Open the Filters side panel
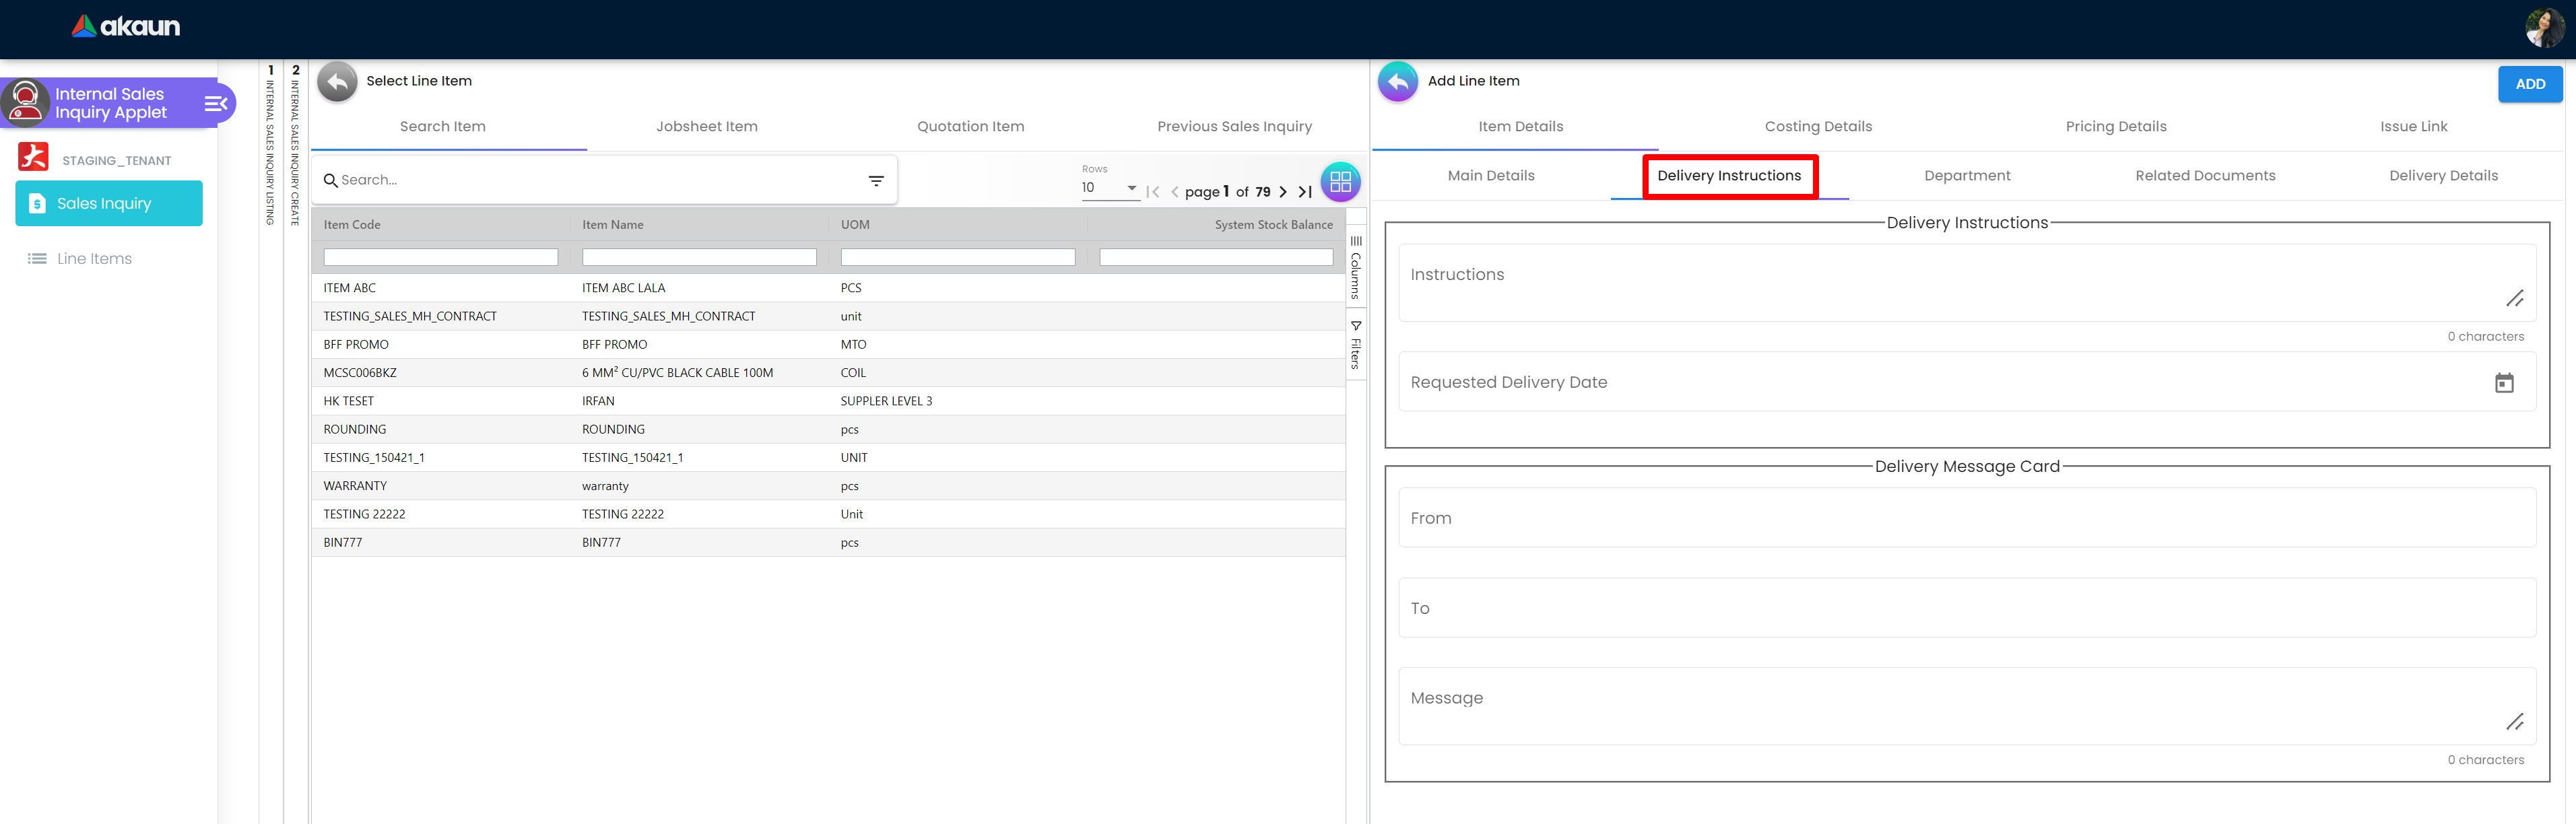The width and height of the screenshot is (2576, 824). (x=1356, y=345)
